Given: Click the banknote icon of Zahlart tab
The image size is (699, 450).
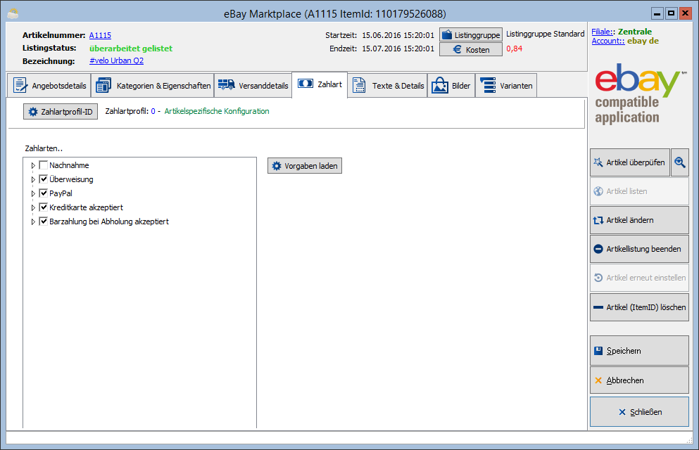Looking at the screenshot, I should click(306, 84).
